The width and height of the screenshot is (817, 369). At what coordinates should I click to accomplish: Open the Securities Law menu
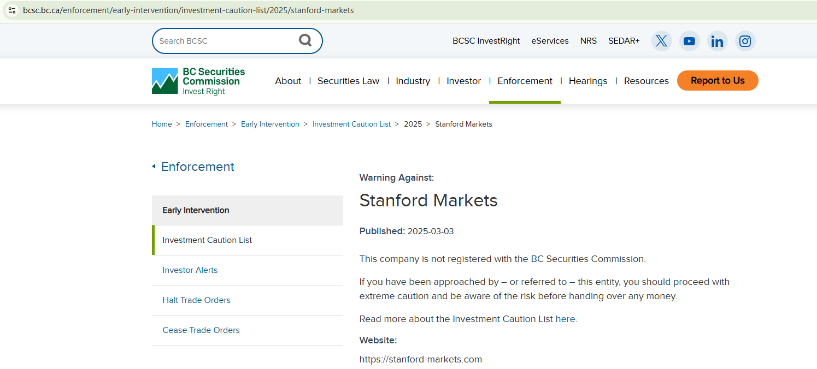(348, 81)
